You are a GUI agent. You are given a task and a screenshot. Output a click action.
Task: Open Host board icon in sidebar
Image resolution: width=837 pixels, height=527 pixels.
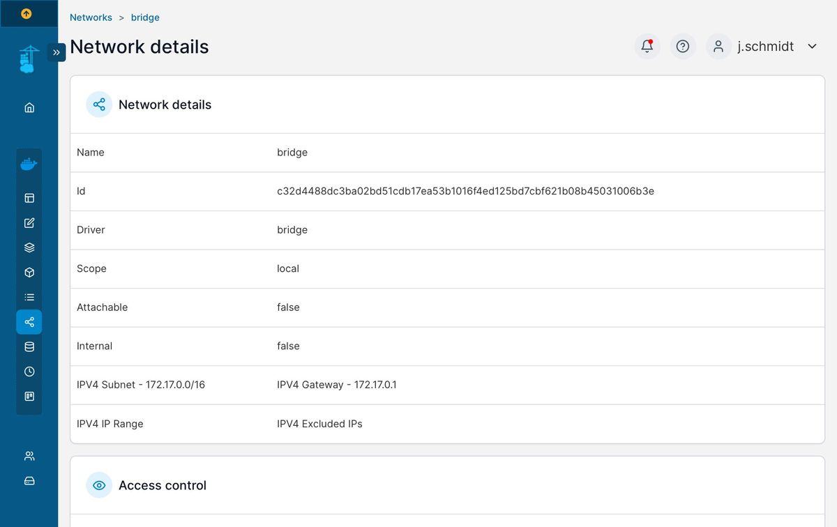pyautogui.click(x=29, y=396)
